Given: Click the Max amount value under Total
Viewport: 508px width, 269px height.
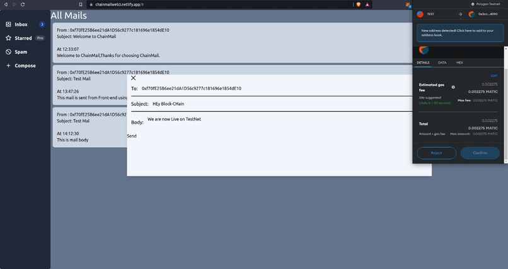Looking at the screenshot, I should pos(485,134).
